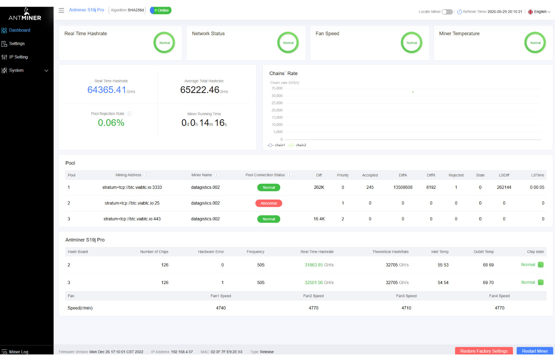The image size is (555, 361).
Task: Click the Fan1 Speed value 4740
Action: [x=221, y=308]
